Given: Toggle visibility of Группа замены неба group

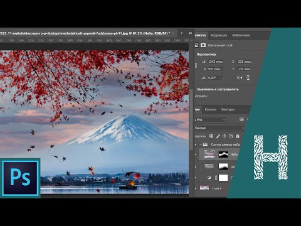Looking at the screenshot, I should click(196, 144).
